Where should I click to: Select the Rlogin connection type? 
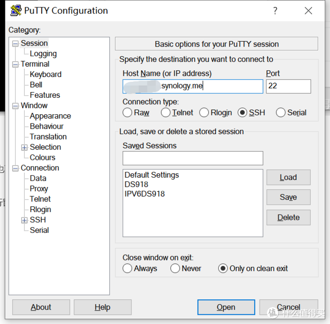[204, 112]
